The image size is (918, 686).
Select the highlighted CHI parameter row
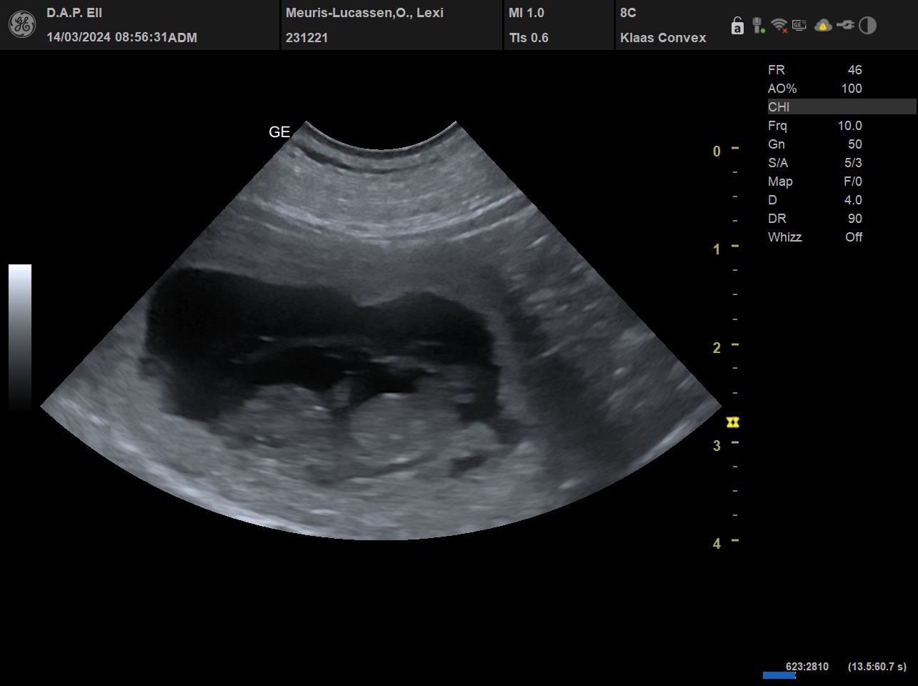coord(841,107)
